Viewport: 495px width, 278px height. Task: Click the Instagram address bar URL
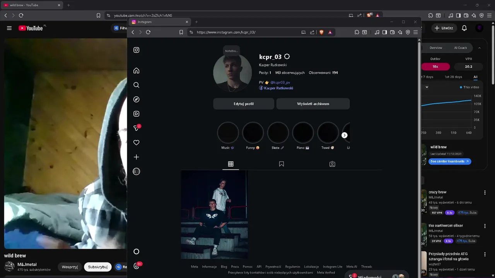pyautogui.click(x=226, y=32)
